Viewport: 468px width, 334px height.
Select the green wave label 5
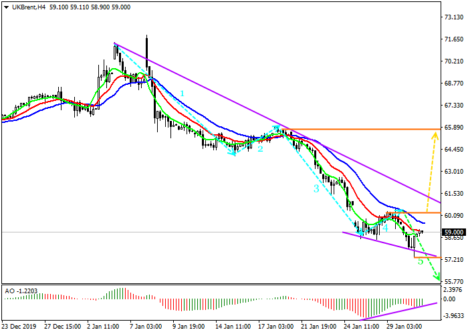(x=421, y=261)
